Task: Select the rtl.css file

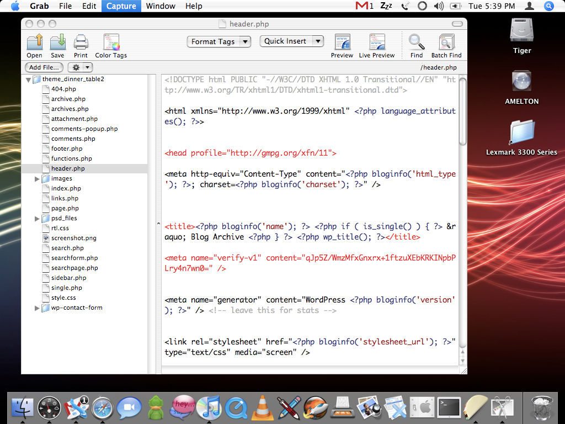Action: (x=60, y=228)
